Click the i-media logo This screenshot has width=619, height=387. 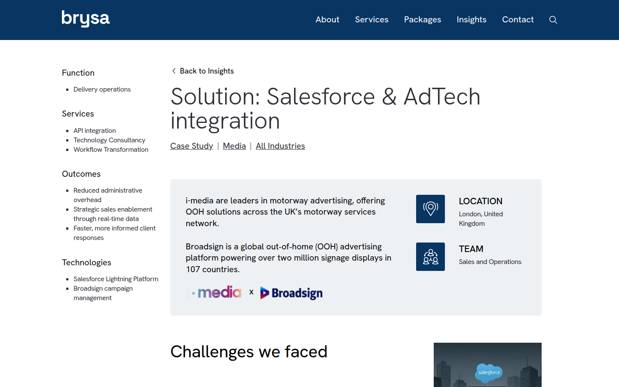[x=214, y=293]
